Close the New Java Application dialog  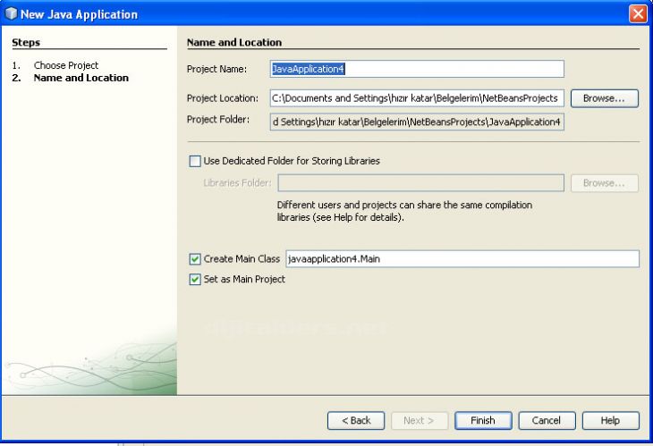coord(638,13)
